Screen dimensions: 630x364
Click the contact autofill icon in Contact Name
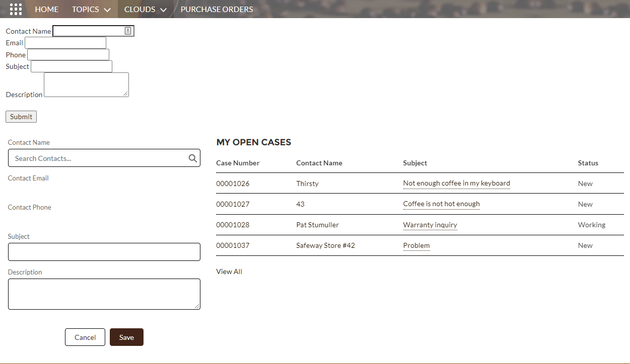[128, 31]
